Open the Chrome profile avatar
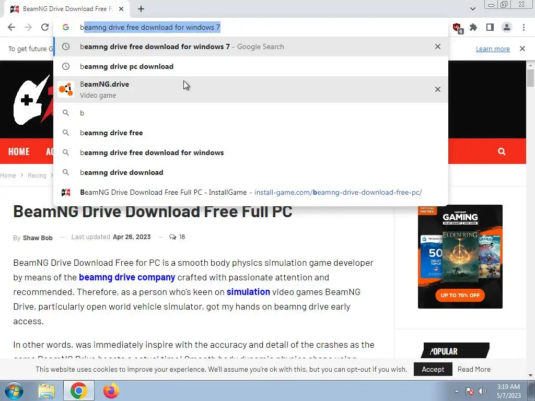The width and height of the screenshot is (535, 401). point(507,27)
